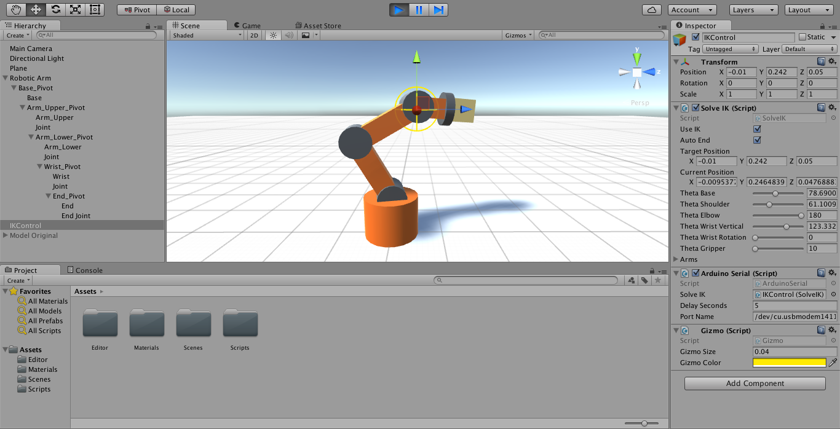Enable the Use IK checkbox
840x429 pixels.
coord(758,129)
